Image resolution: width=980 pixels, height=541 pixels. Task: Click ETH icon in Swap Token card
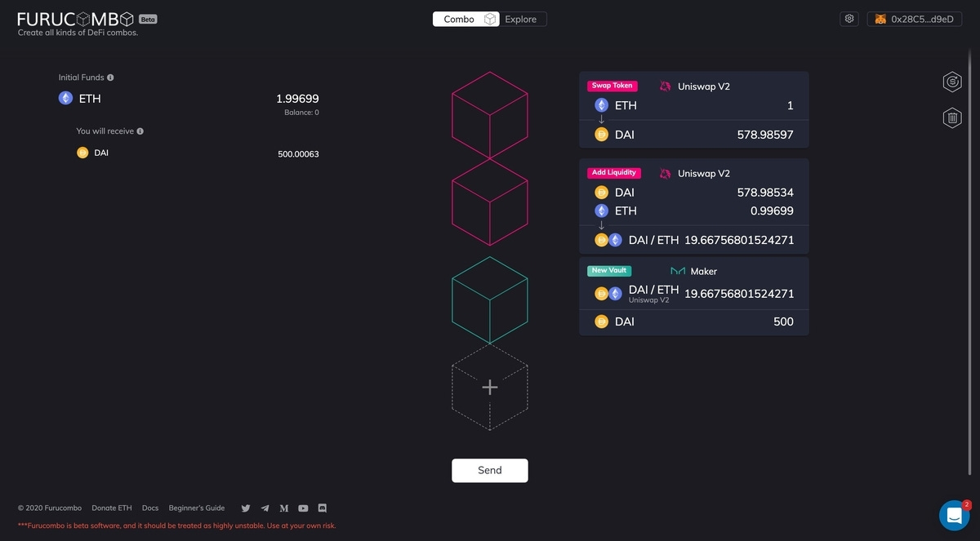(x=602, y=105)
